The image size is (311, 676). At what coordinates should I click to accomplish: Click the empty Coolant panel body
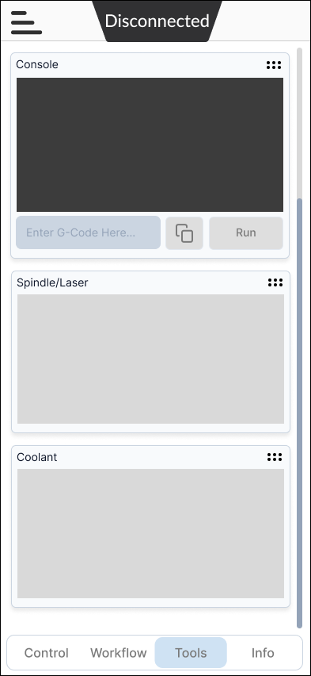coord(150,533)
